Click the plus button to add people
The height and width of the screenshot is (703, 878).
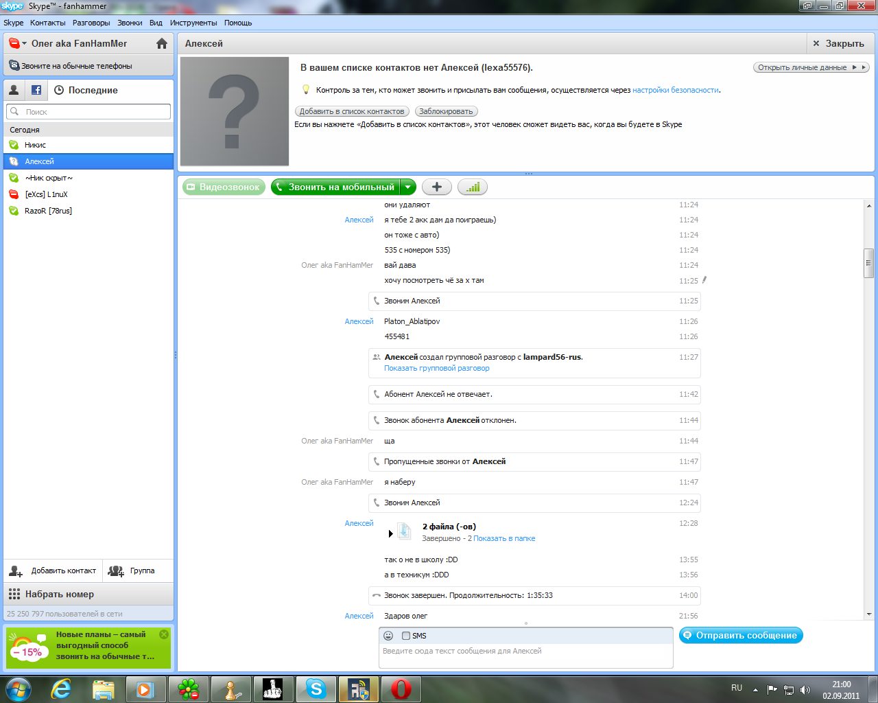436,187
